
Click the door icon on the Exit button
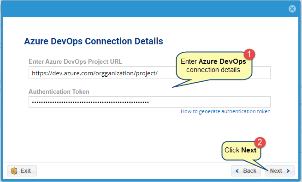coord(14,171)
